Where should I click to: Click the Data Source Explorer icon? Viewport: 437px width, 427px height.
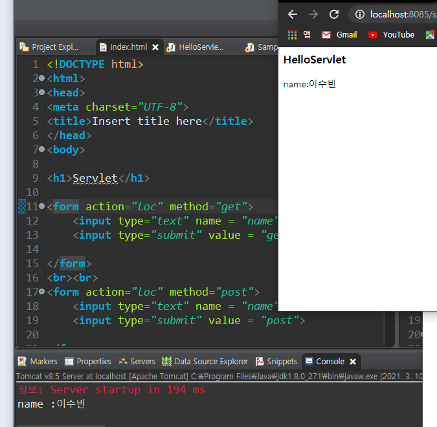166,362
